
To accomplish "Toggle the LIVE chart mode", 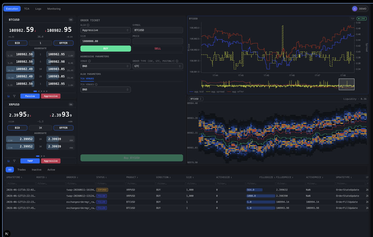I will click(362, 19).
